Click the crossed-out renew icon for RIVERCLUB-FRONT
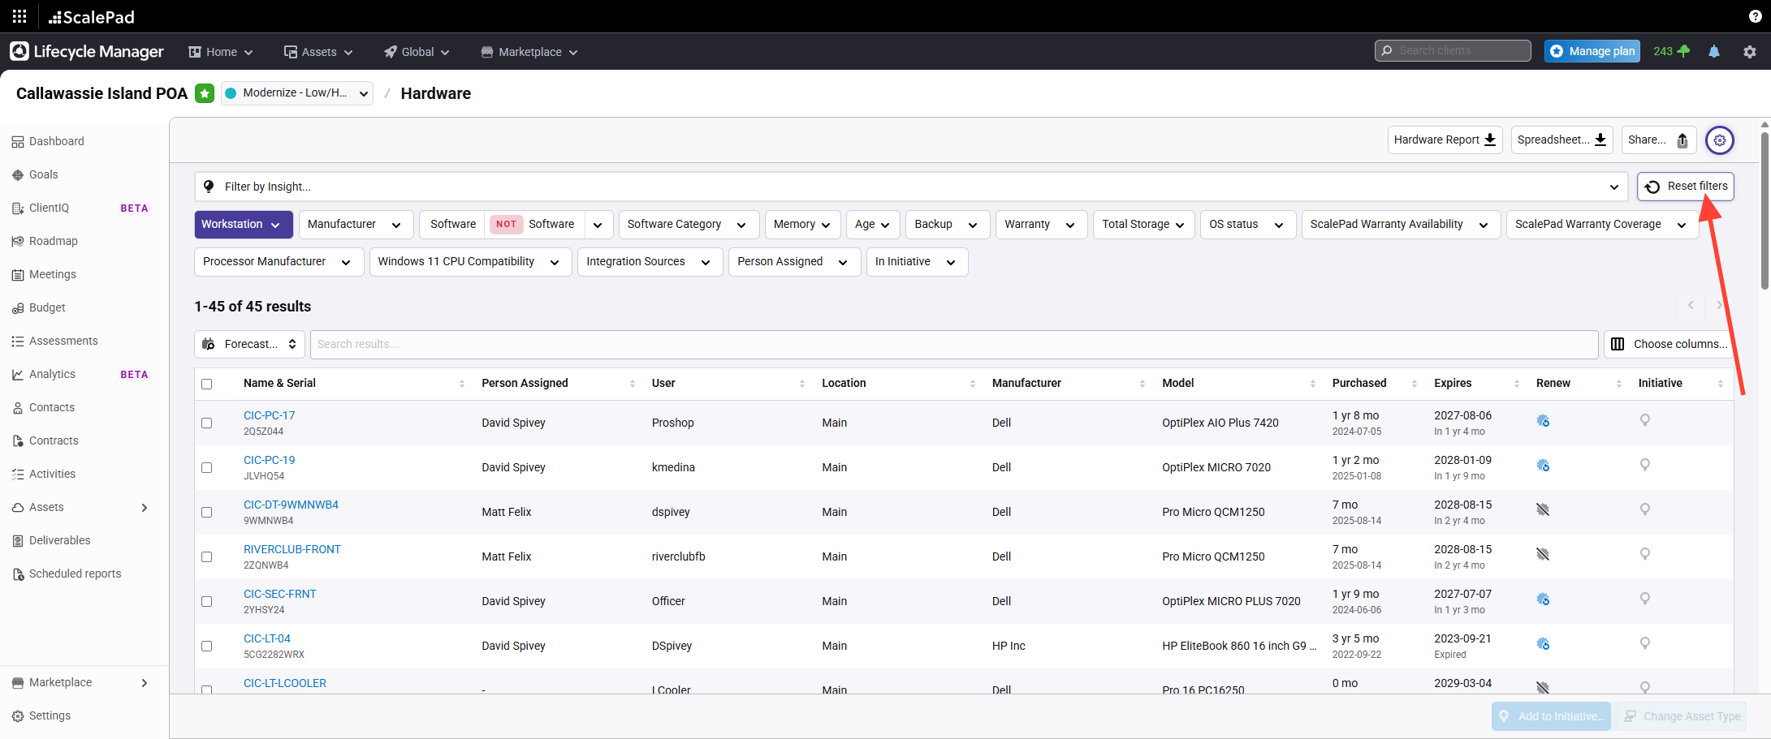This screenshot has height=739, width=1771. point(1543,555)
